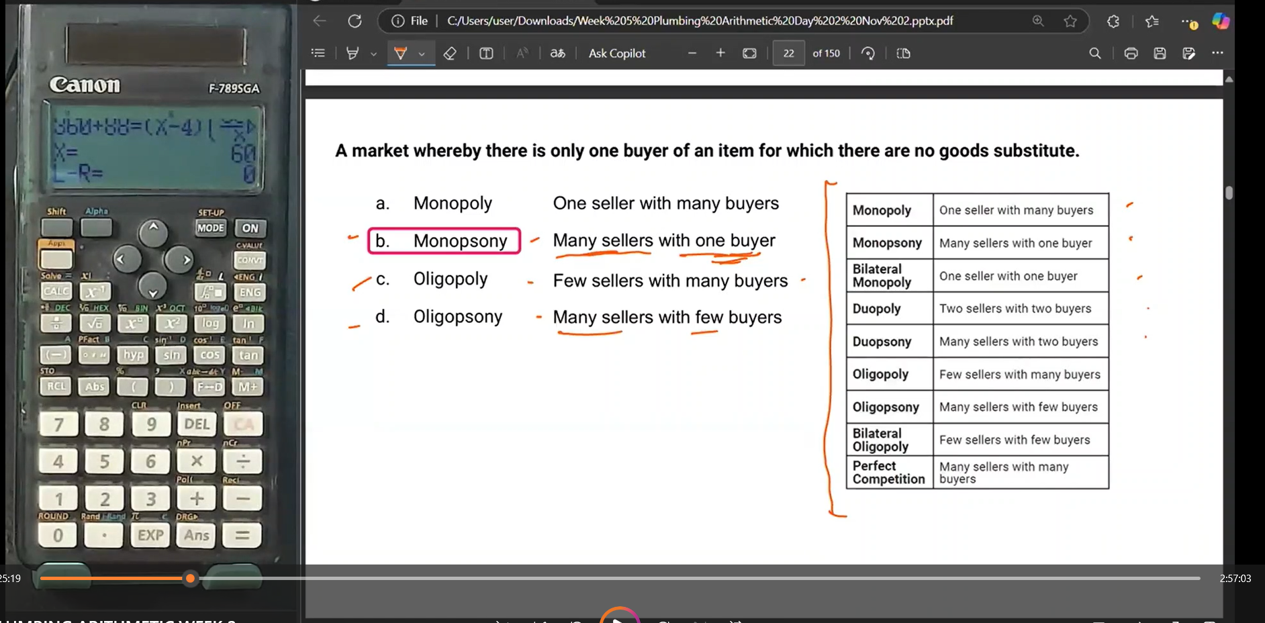Click the PDF vertical scrollbar thumb
The width and height of the screenshot is (1265, 623).
pyautogui.click(x=1229, y=193)
